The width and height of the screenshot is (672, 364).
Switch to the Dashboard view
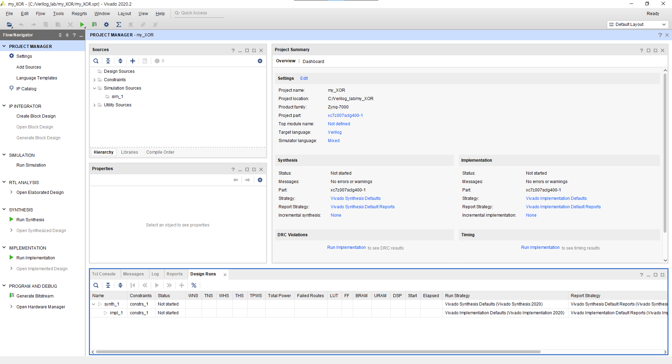[313, 61]
